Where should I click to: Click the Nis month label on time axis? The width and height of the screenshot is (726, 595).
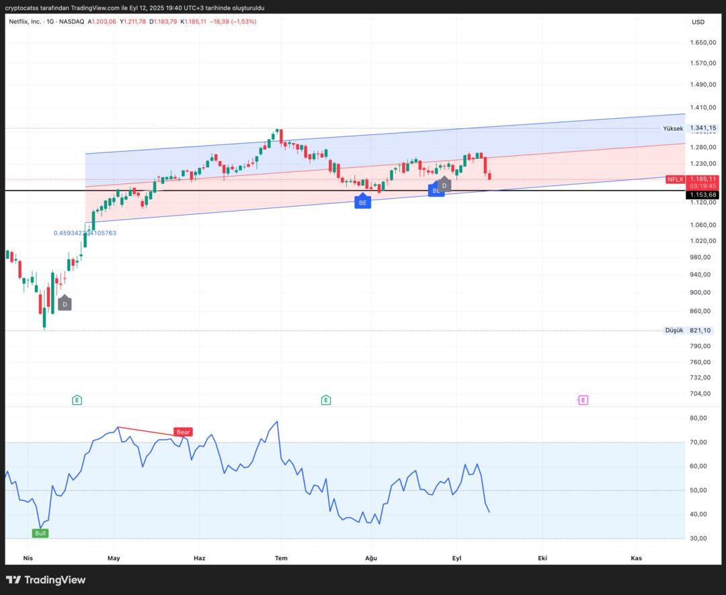tap(28, 558)
